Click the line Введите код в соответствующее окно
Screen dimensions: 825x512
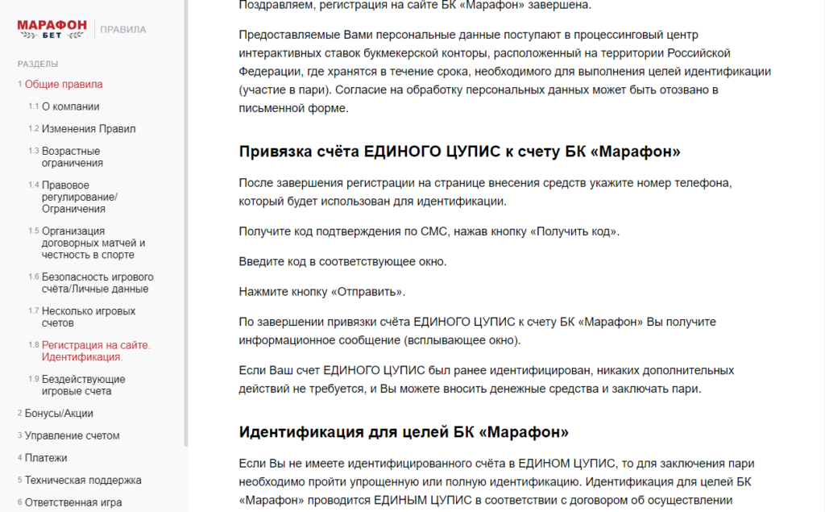342,261
